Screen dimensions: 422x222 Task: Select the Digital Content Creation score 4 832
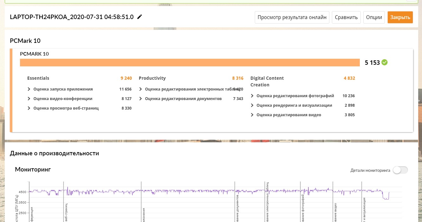(349, 78)
